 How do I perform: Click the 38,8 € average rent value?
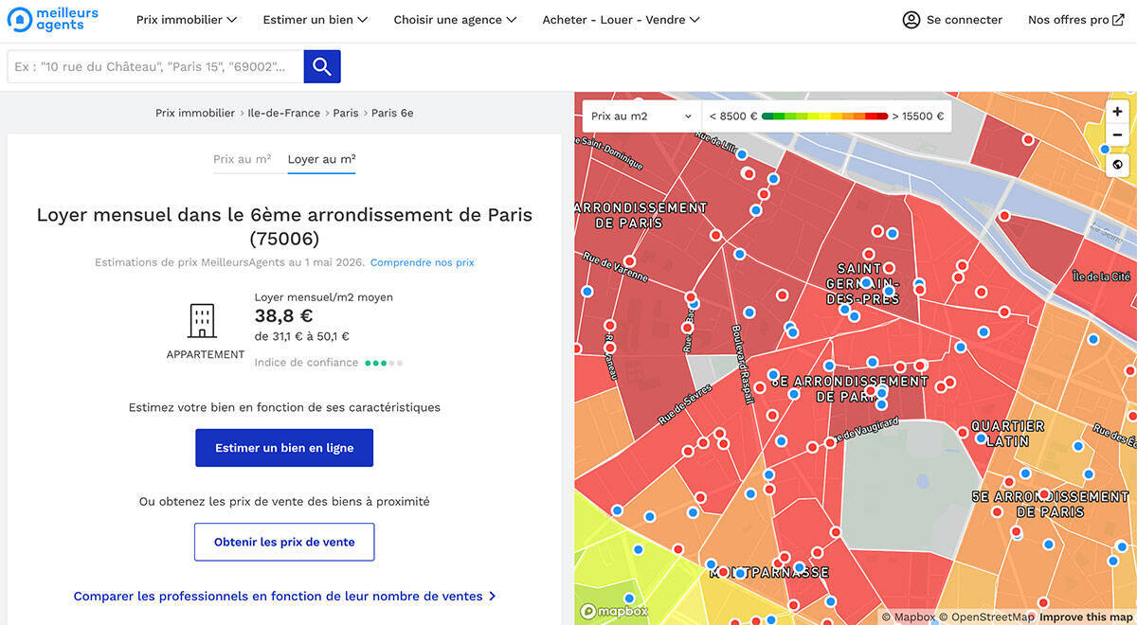click(283, 316)
